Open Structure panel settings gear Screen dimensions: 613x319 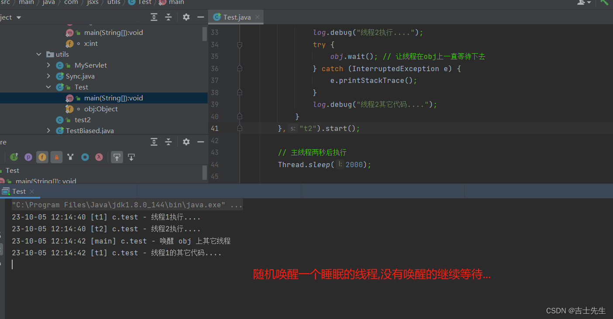pos(186,142)
